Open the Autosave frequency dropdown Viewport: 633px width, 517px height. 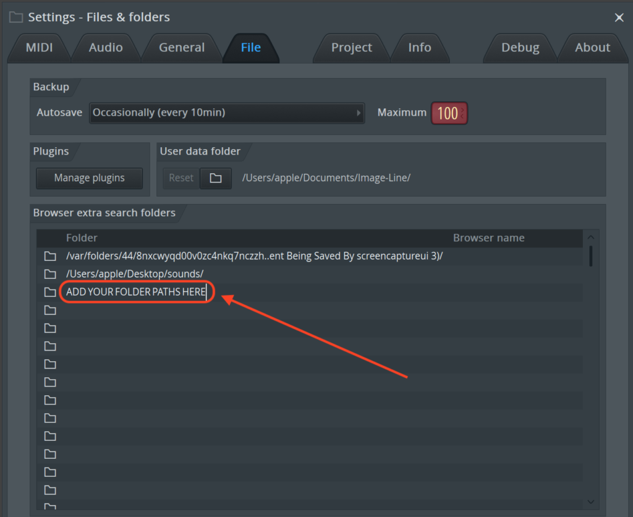226,113
